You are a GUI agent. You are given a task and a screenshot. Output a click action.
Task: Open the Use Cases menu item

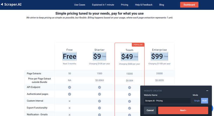[x=80, y=5]
